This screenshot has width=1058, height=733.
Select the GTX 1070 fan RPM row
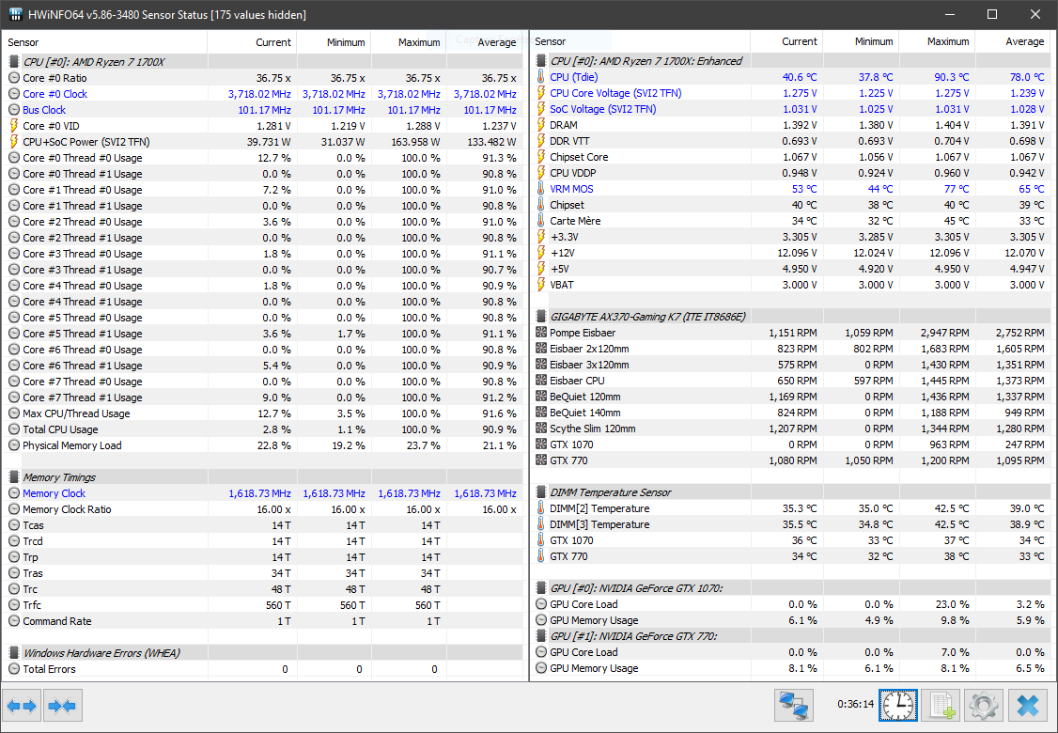point(790,444)
